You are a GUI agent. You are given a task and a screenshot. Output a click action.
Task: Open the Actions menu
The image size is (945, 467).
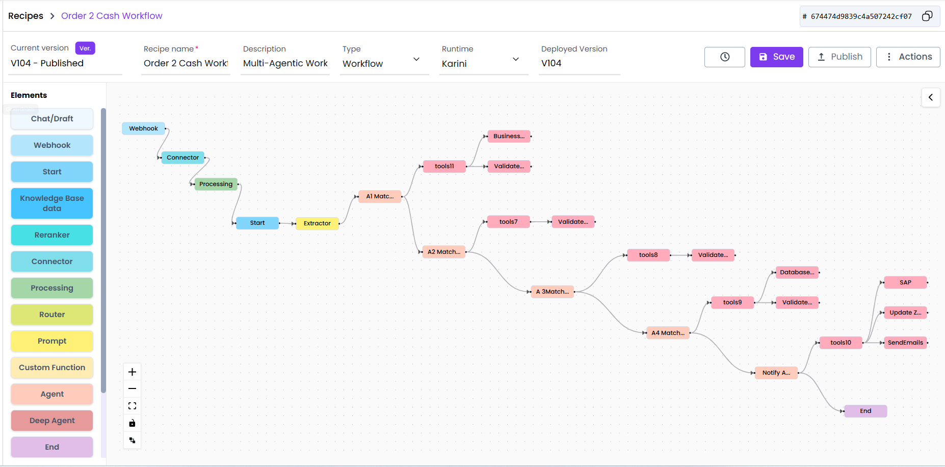pos(908,57)
